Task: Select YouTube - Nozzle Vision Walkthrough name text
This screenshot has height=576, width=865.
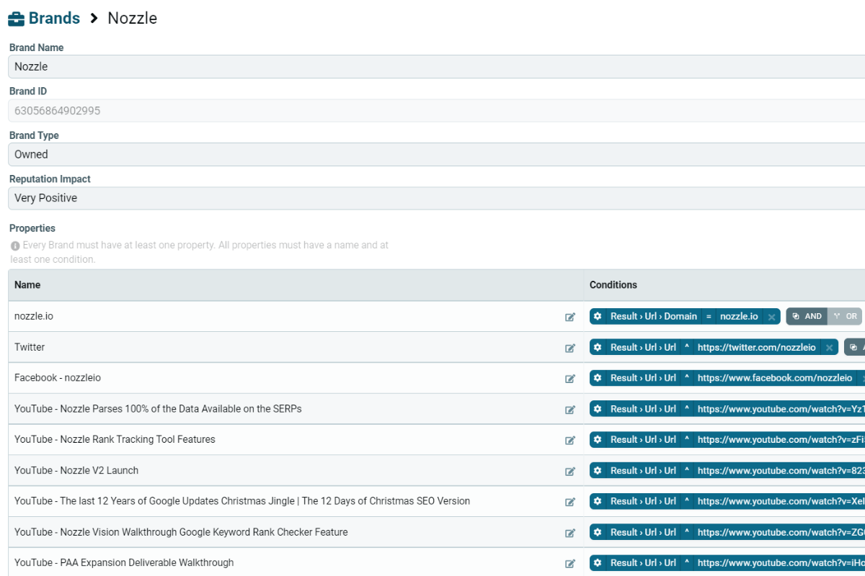Action: [x=181, y=532]
